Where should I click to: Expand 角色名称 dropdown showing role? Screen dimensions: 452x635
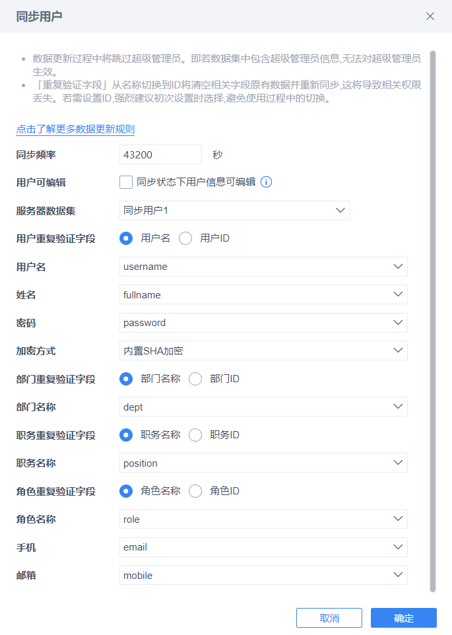coord(263,519)
